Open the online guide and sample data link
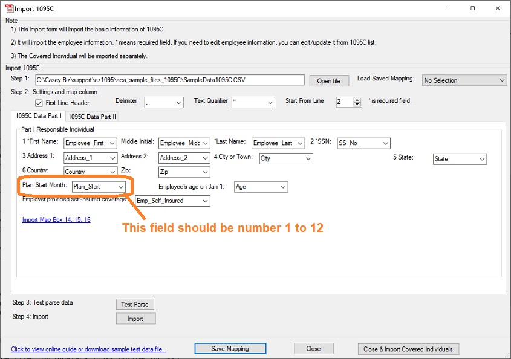 pos(88,349)
